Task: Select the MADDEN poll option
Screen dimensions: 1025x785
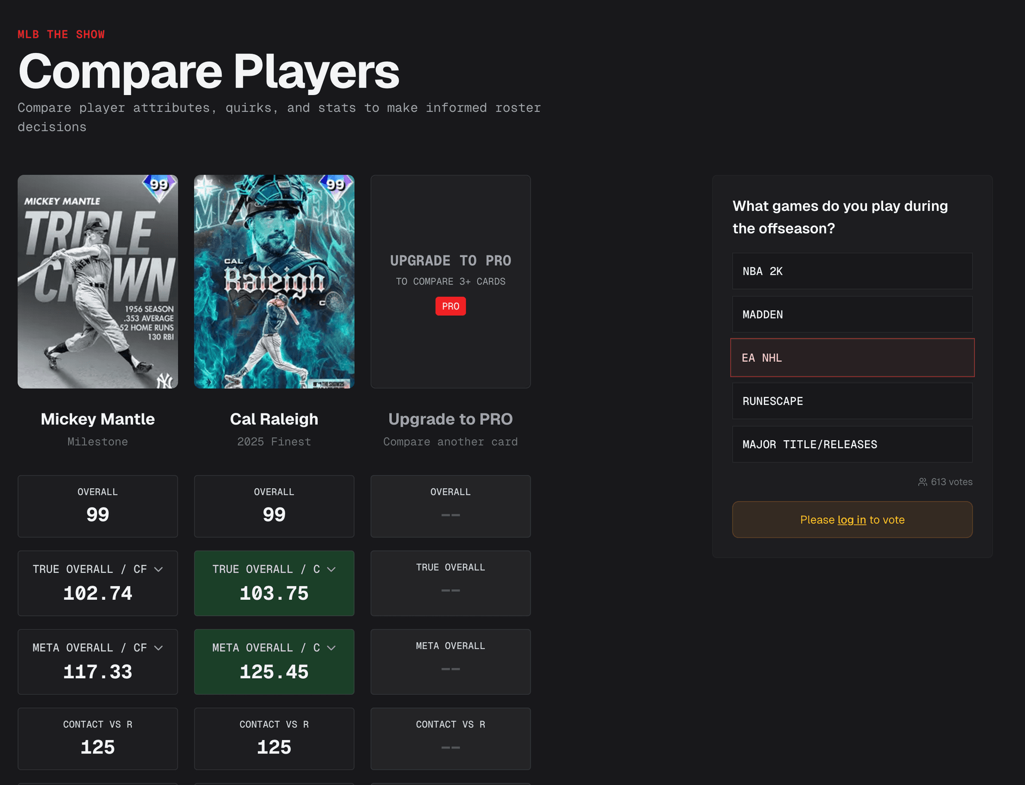Action: 852,314
